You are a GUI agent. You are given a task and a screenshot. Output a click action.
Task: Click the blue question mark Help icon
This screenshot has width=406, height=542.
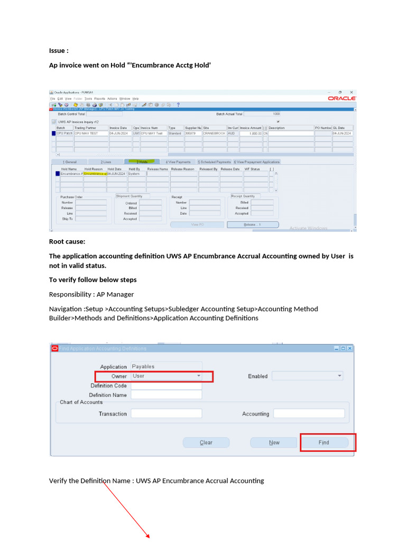click(x=178, y=105)
